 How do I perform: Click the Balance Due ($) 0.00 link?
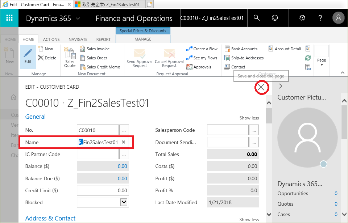(x=122, y=178)
